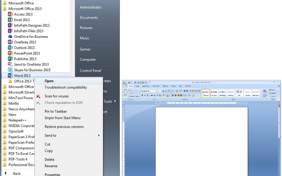Screen dimensions: 282x176
Task: Click Find in Word's Editing group
Action: click(273, 90)
